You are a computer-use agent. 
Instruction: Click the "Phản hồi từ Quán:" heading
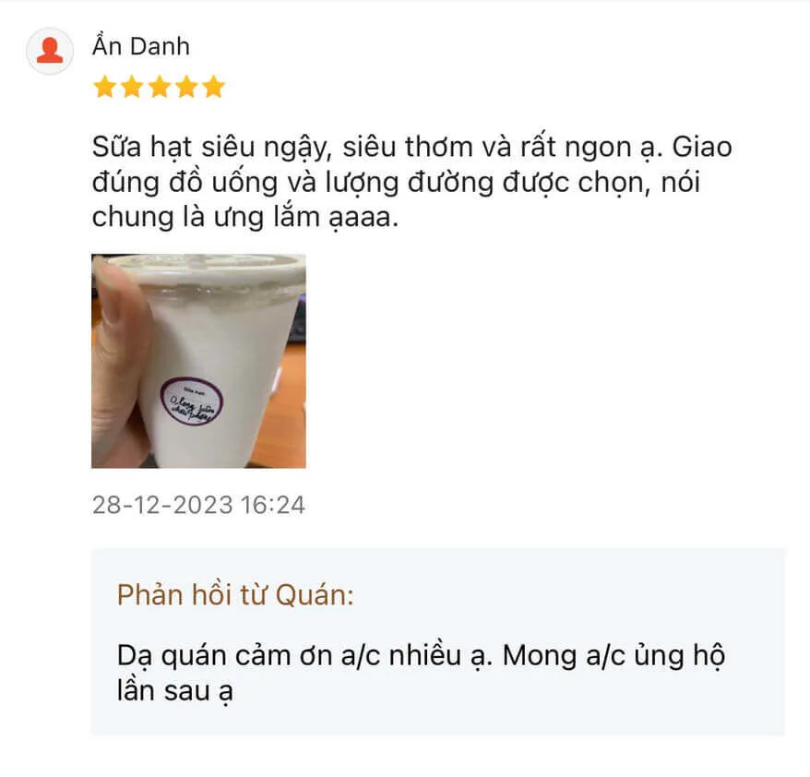coord(235,594)
